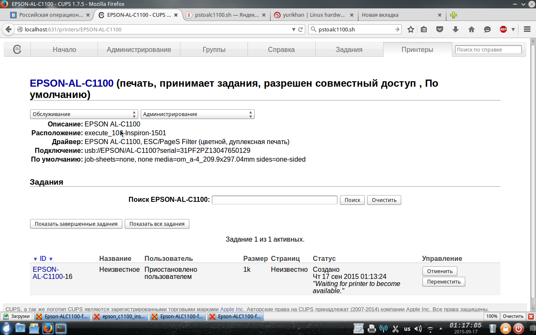Open the terminal from the taskbar
Screen dimensions: 536x335
tap(61, 328)
